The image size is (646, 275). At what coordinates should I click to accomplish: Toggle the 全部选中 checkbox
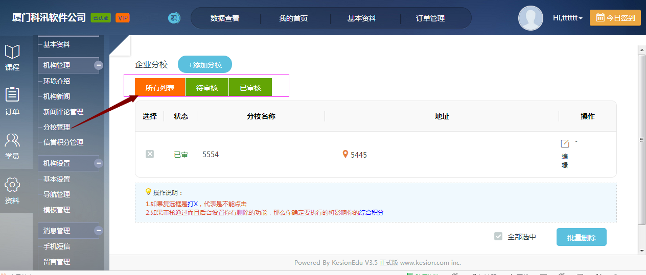(x=498, y=237)
